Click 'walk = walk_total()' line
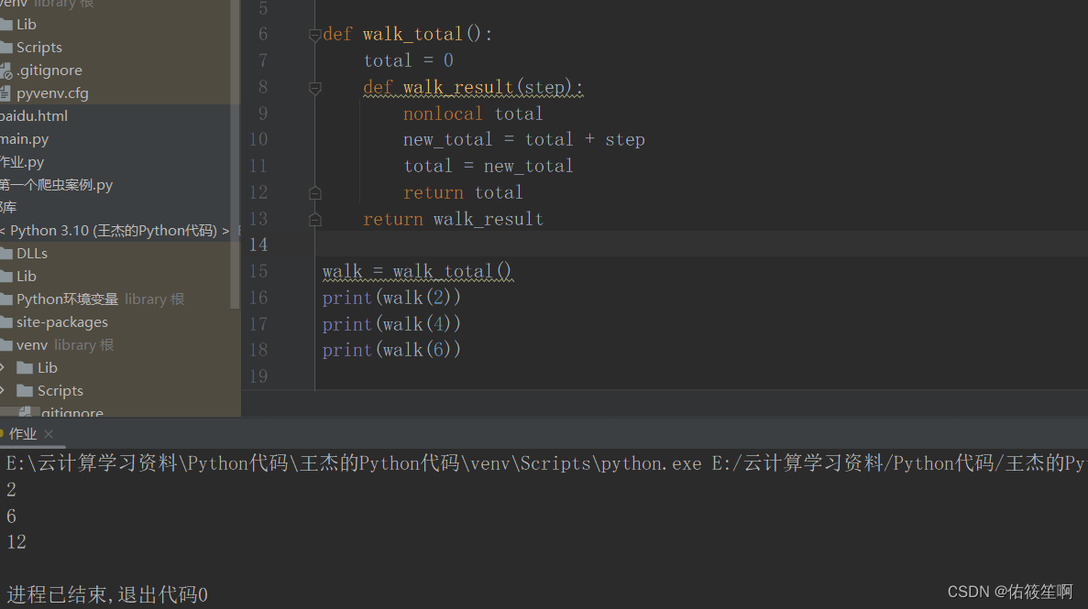This screenshot has height=609, width=1088. tap(417, 271)
